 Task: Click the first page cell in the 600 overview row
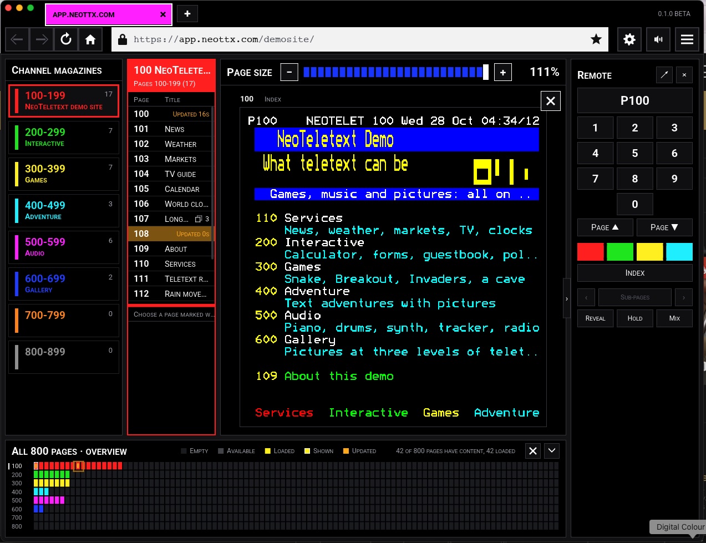point(36,509)
